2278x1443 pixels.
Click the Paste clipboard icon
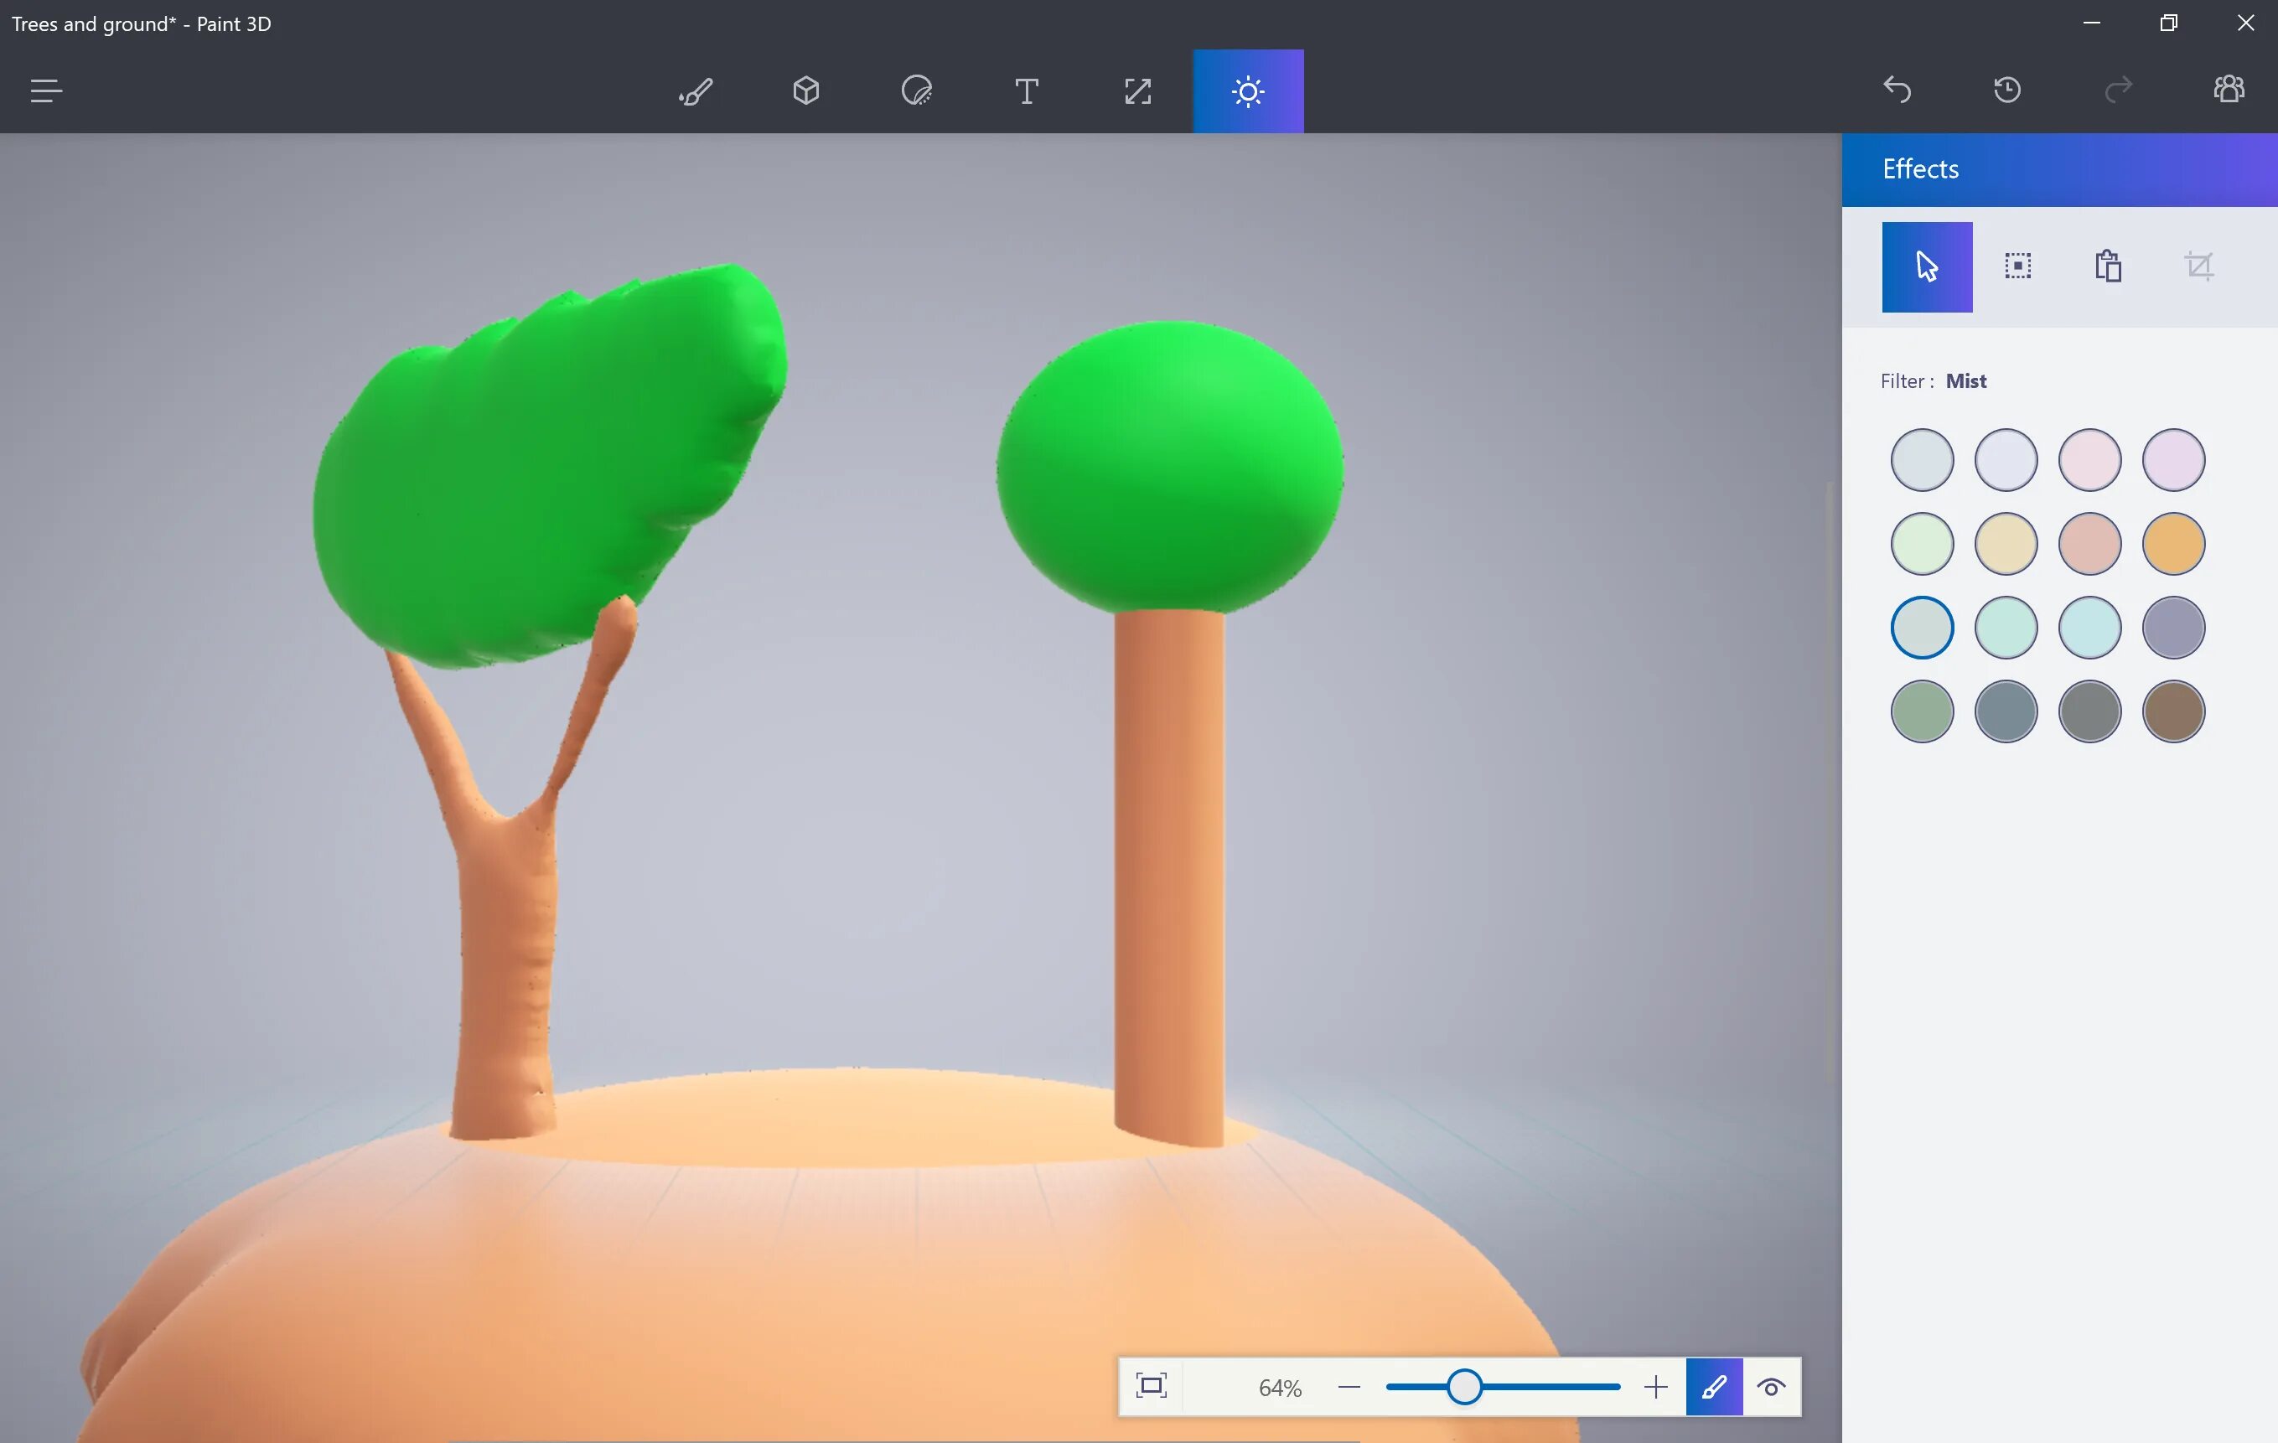(2108, 266)
